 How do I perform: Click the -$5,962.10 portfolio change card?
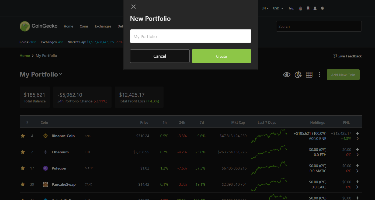click(x=82, y=97)
